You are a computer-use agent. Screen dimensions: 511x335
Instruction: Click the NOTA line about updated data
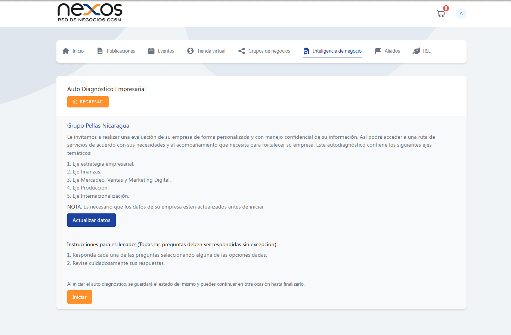[x=166, y=207]
